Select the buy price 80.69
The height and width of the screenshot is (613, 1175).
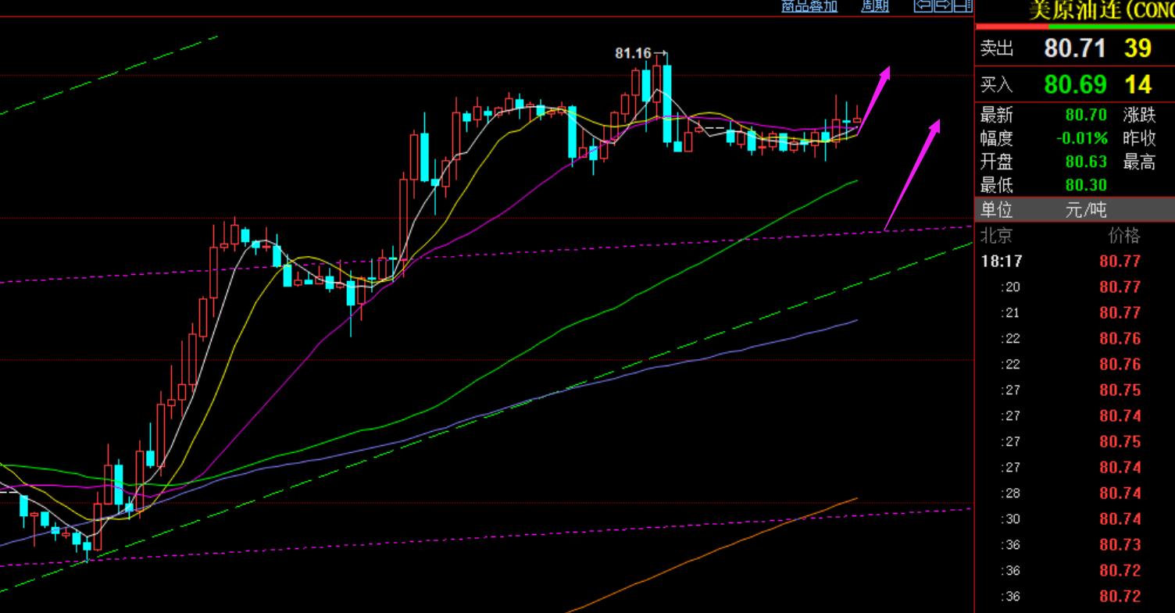(1075, 84)
